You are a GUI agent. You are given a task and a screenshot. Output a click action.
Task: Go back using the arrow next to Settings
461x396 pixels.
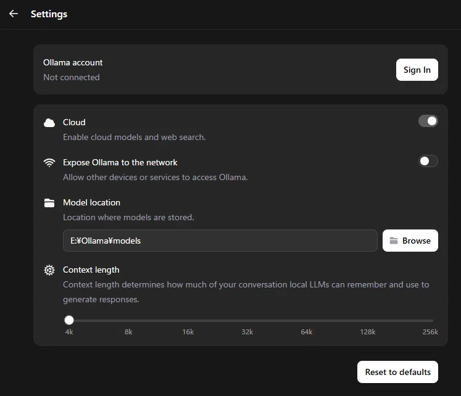tap(14, 14)
